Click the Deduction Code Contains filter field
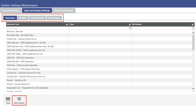Viewport: 196px width, 106px height. [x=38, y=28]
